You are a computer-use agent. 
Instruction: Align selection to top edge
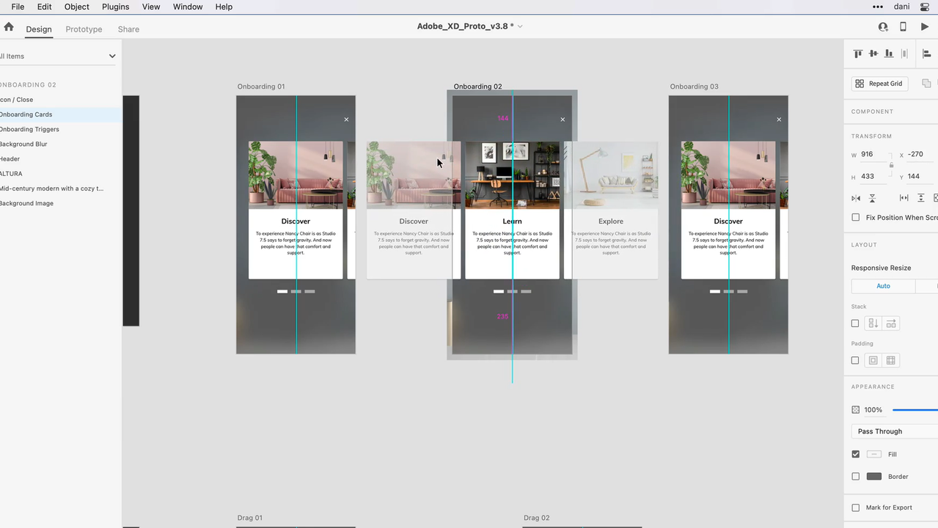point(857,54)
